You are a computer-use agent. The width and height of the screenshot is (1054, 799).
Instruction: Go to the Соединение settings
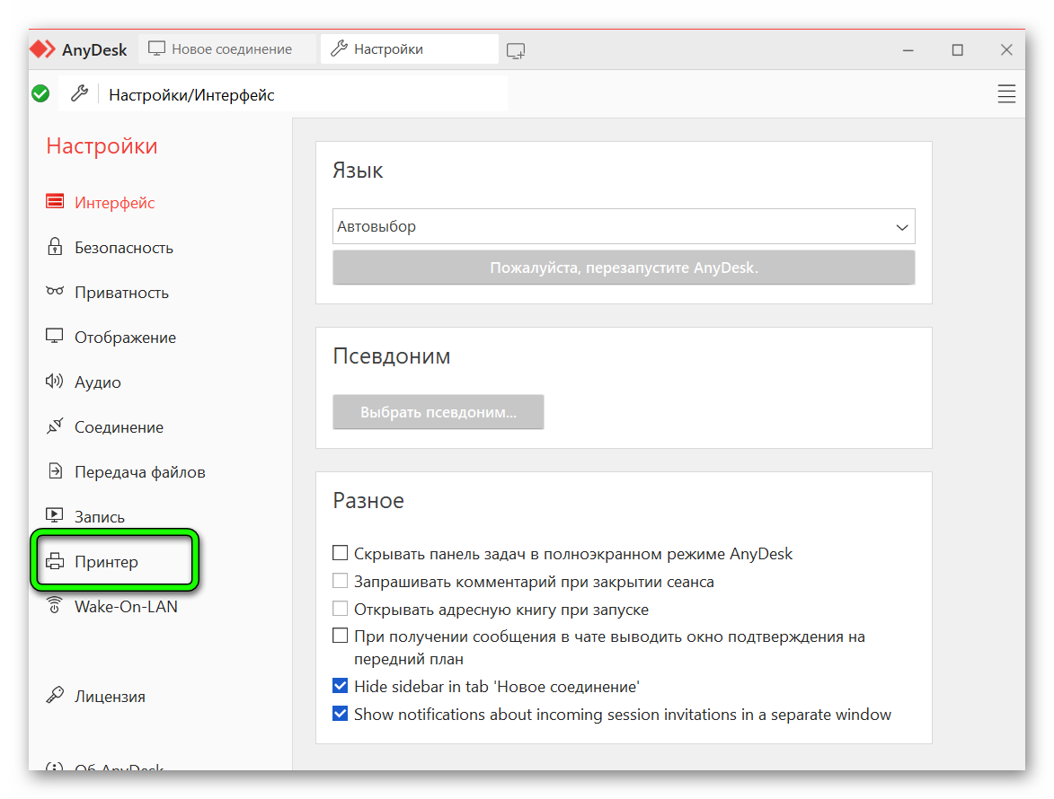(119, 427)
